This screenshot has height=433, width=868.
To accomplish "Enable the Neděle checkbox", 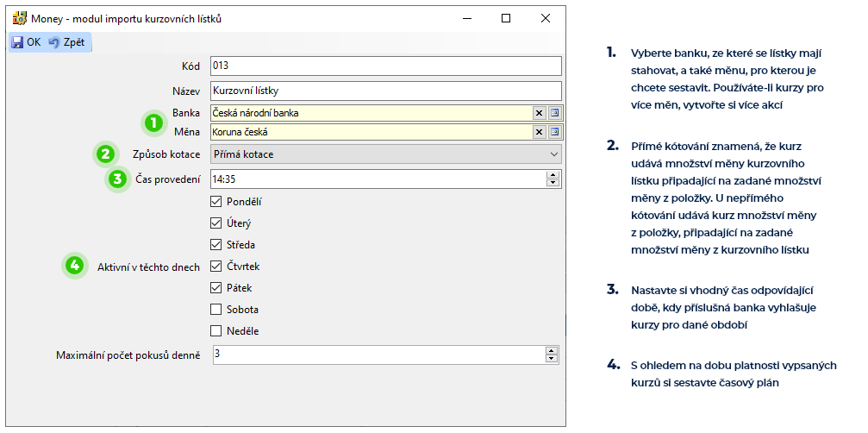I will 215,331.
